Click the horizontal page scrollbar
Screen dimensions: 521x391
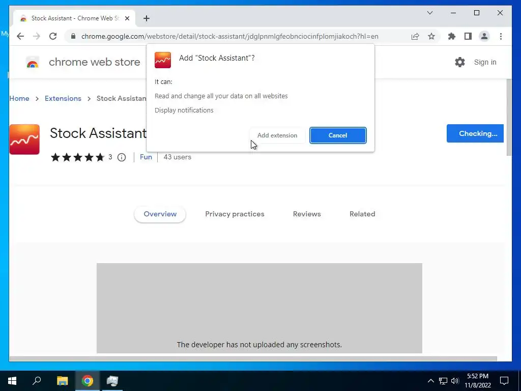coord(253,359)
